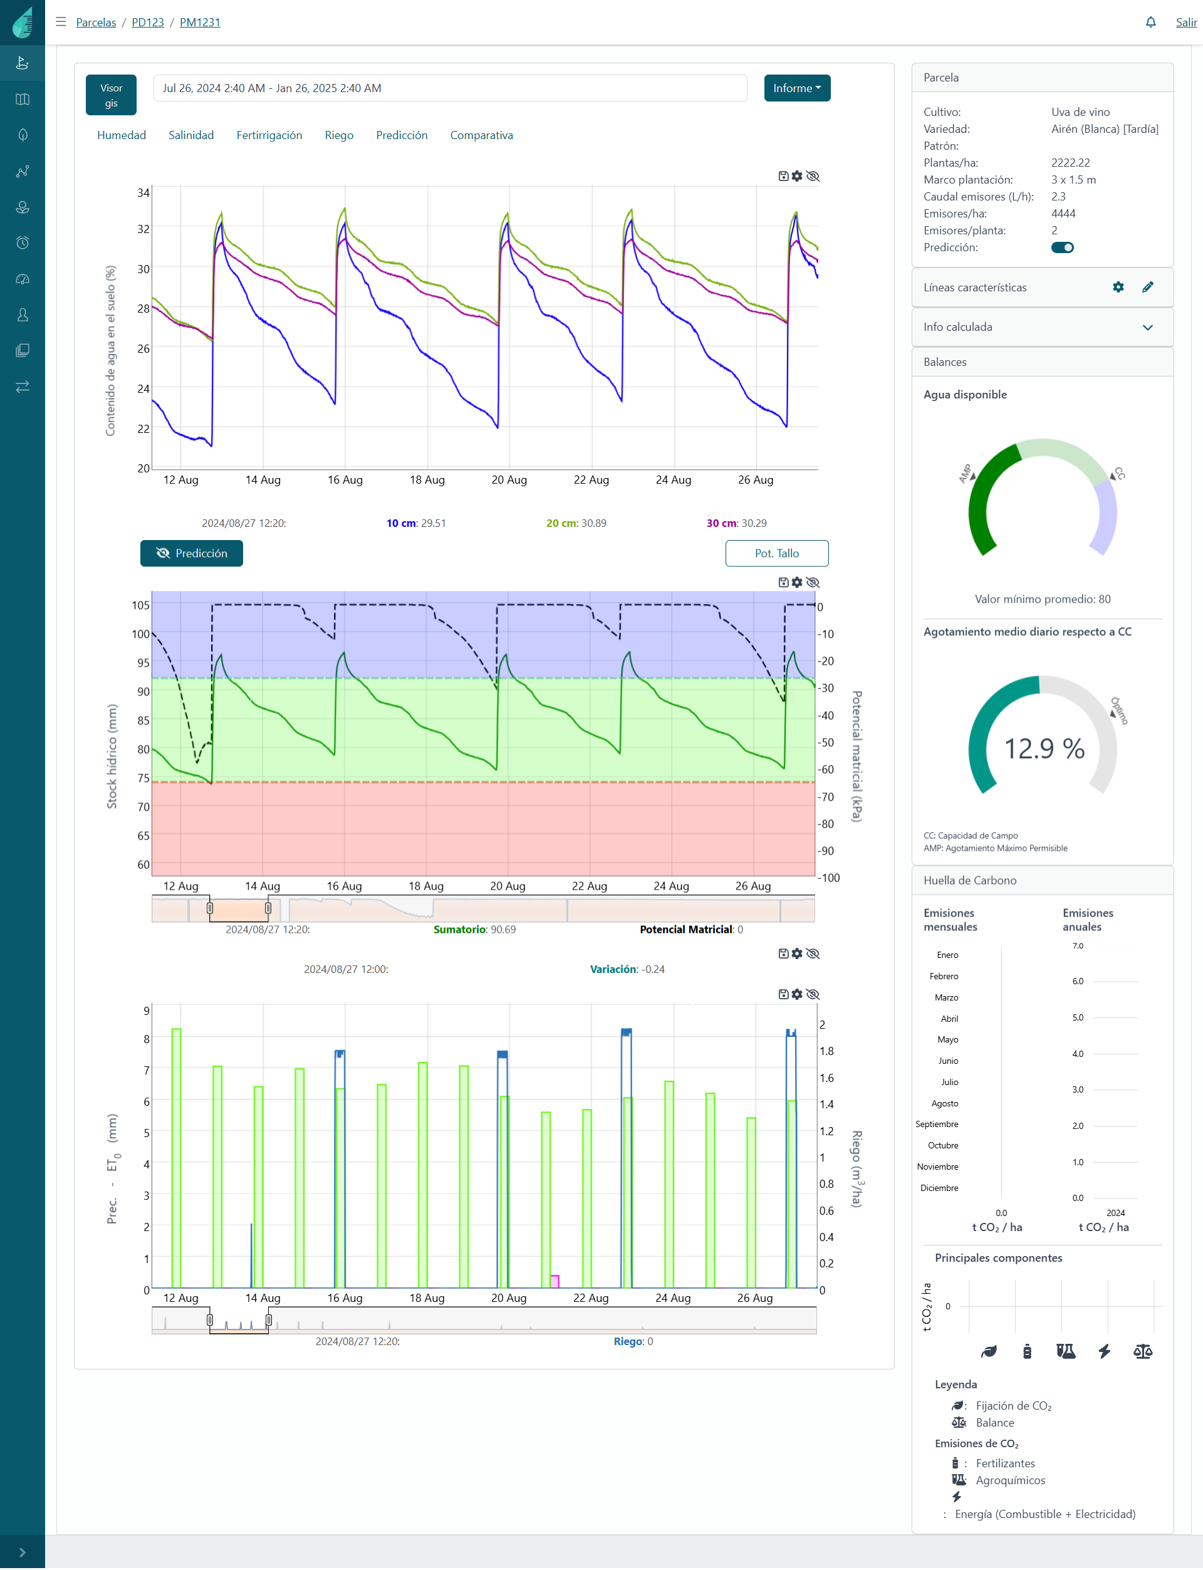Switch to the Salinidad tab
1203x1570 pixels.
pos(190,135)
